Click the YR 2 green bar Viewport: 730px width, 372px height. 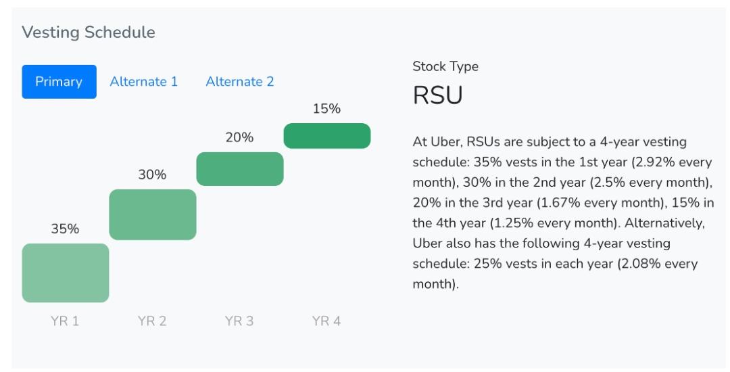point(153,214)
